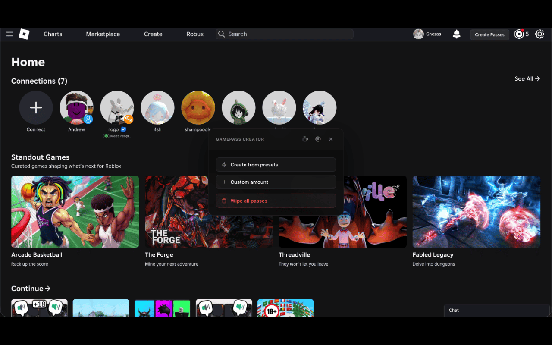The width and height of the screenshot is (552, 345).
Task: Click the coffee cup icon in Gamepass Creator
Action: click(305, 139)
